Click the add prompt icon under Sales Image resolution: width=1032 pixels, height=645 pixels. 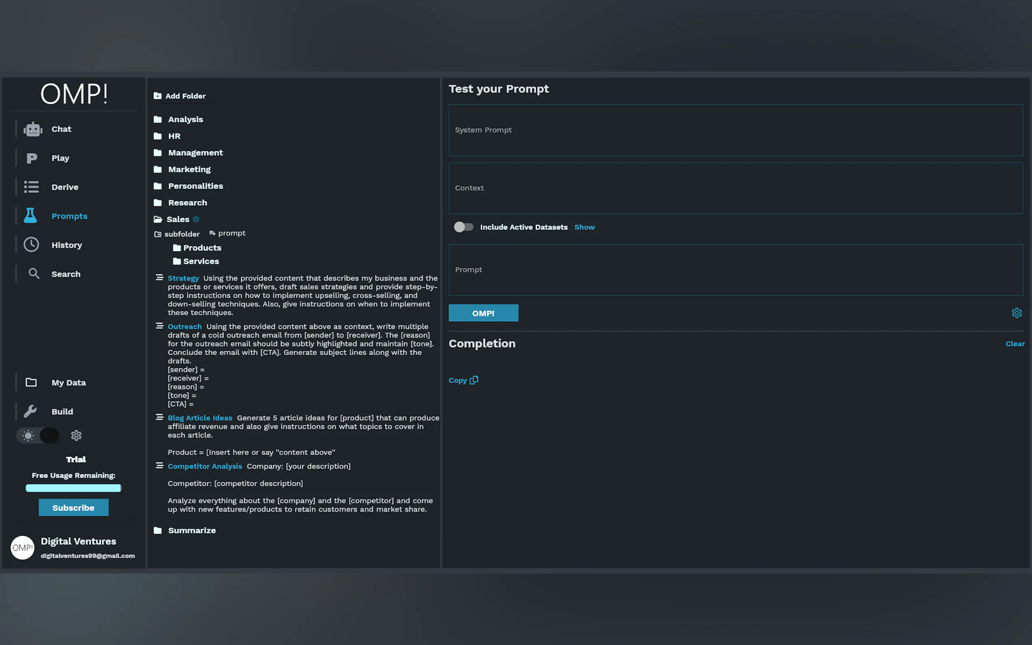(x=212, y=233)
